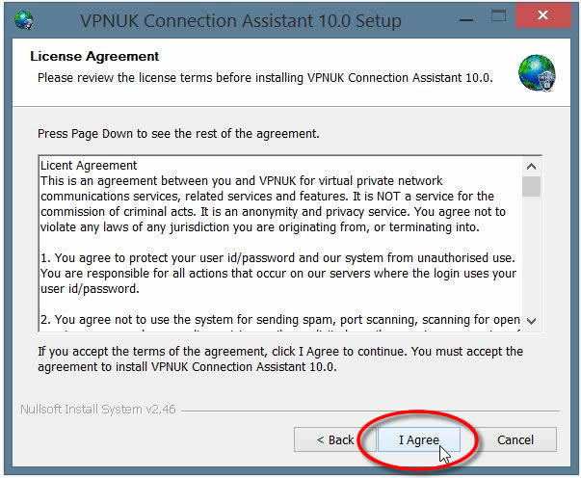The height and width of the screenshot is (478, 581).
Task: Click the window title 'VPNUK Connection Assistant 10.0 Setup'
Action: click(x=241, y=21)
